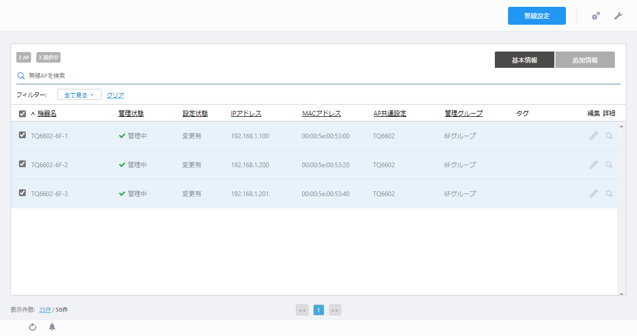Click 50件 display count
Screen dimensions: 637x336
pos(62,310)
